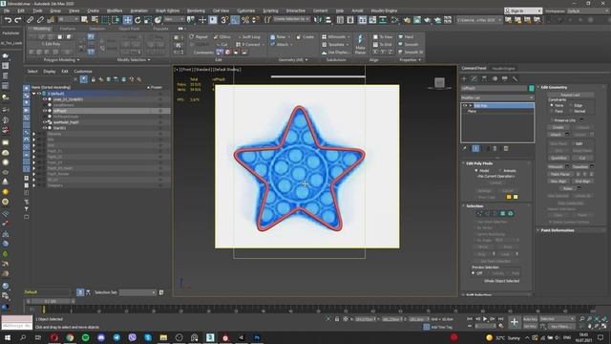Click the Undo arrow in main toolbar
The width and height of the screenshot is (611, 344).
(x=8, y=20)
